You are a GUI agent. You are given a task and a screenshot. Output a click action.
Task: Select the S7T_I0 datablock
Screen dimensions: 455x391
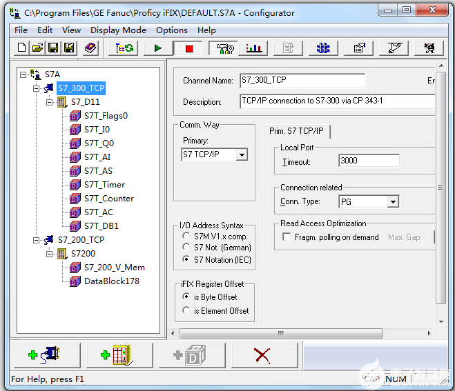(x=97, y=130)
